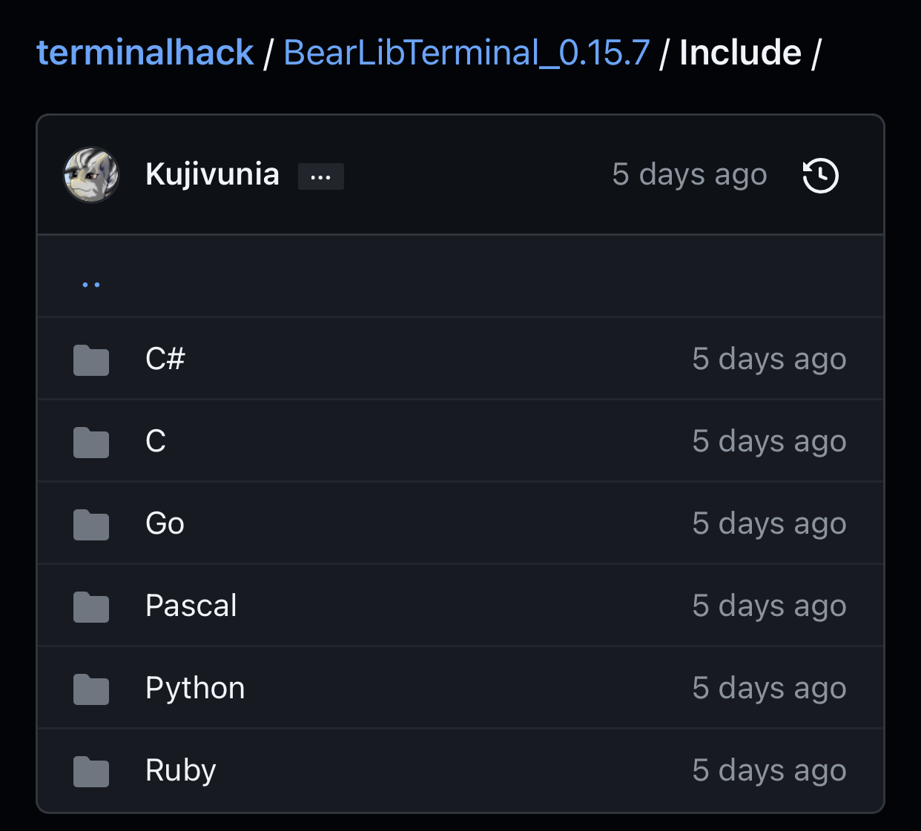This screenshot has height=831, width=921.
Task: Click the Go folder icon
Action: pos(91,525)
